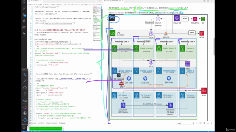Open the line thickness setting

25,101
